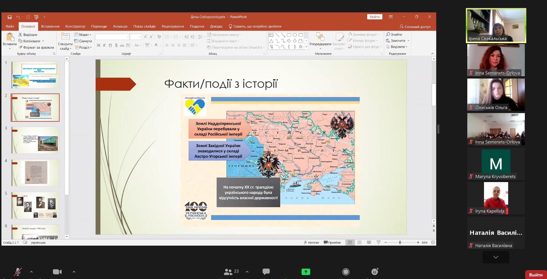Screen dimensions: 547x279
Task: Open Zoom chat panel icon
Action: [x=266, y=272]
